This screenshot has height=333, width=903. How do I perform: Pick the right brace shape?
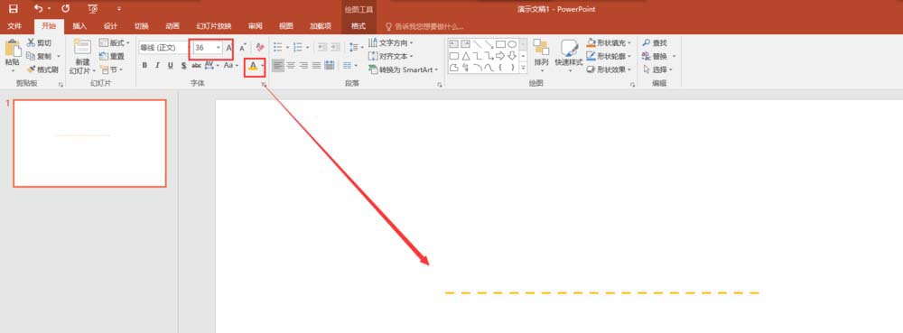point(512,68)
